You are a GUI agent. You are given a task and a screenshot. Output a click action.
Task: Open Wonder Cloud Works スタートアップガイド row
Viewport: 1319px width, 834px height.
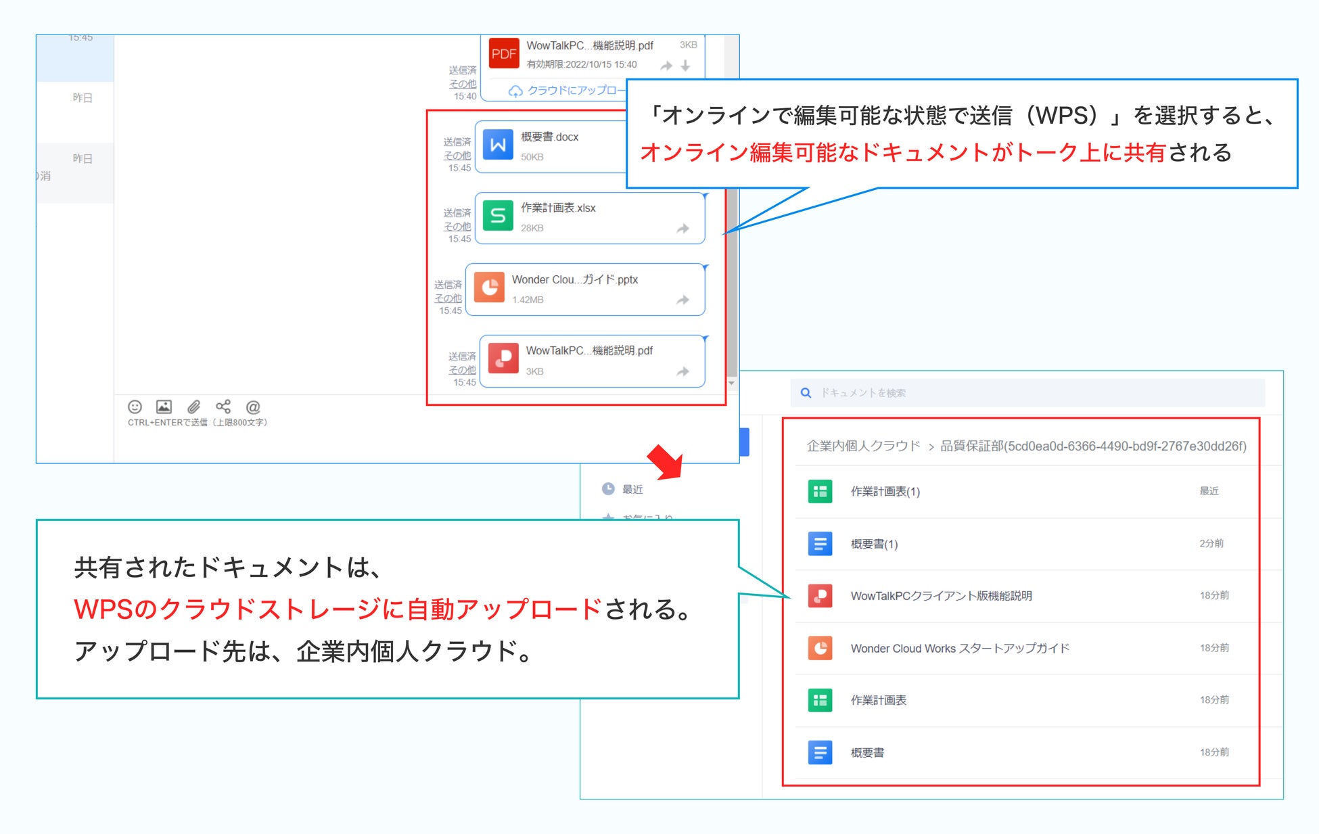[x=959, y=648]
